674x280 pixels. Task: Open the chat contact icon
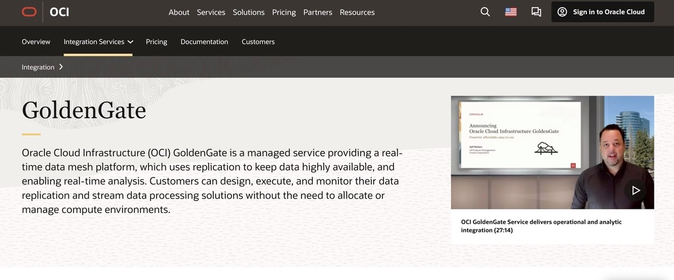(536, 12)
